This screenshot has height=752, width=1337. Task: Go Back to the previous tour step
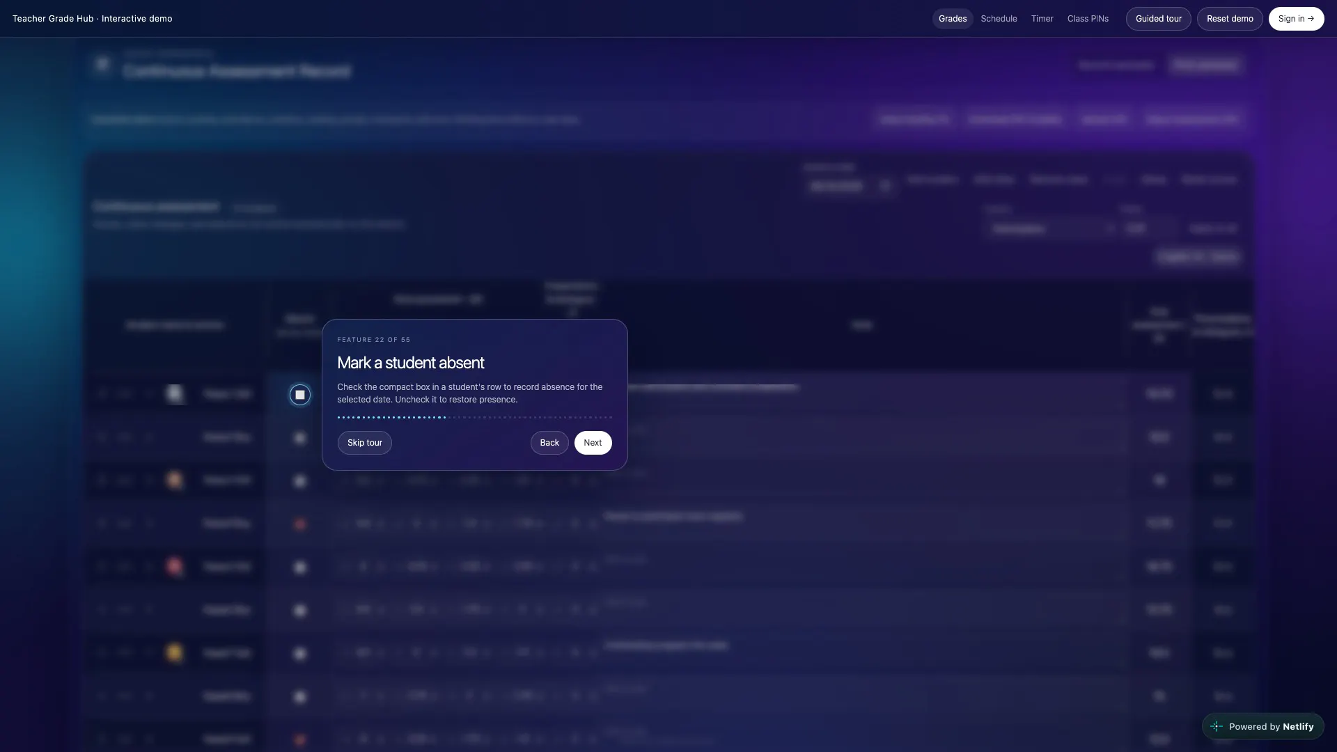pyautogui.click(x=549, y=443)
